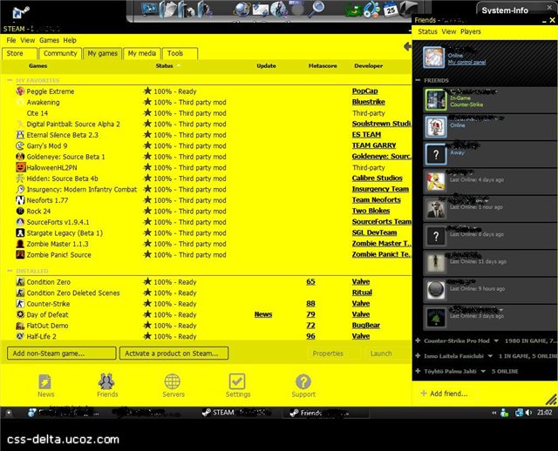Click the volume icon in system tray
558x451 pixels.
(528, 413)
